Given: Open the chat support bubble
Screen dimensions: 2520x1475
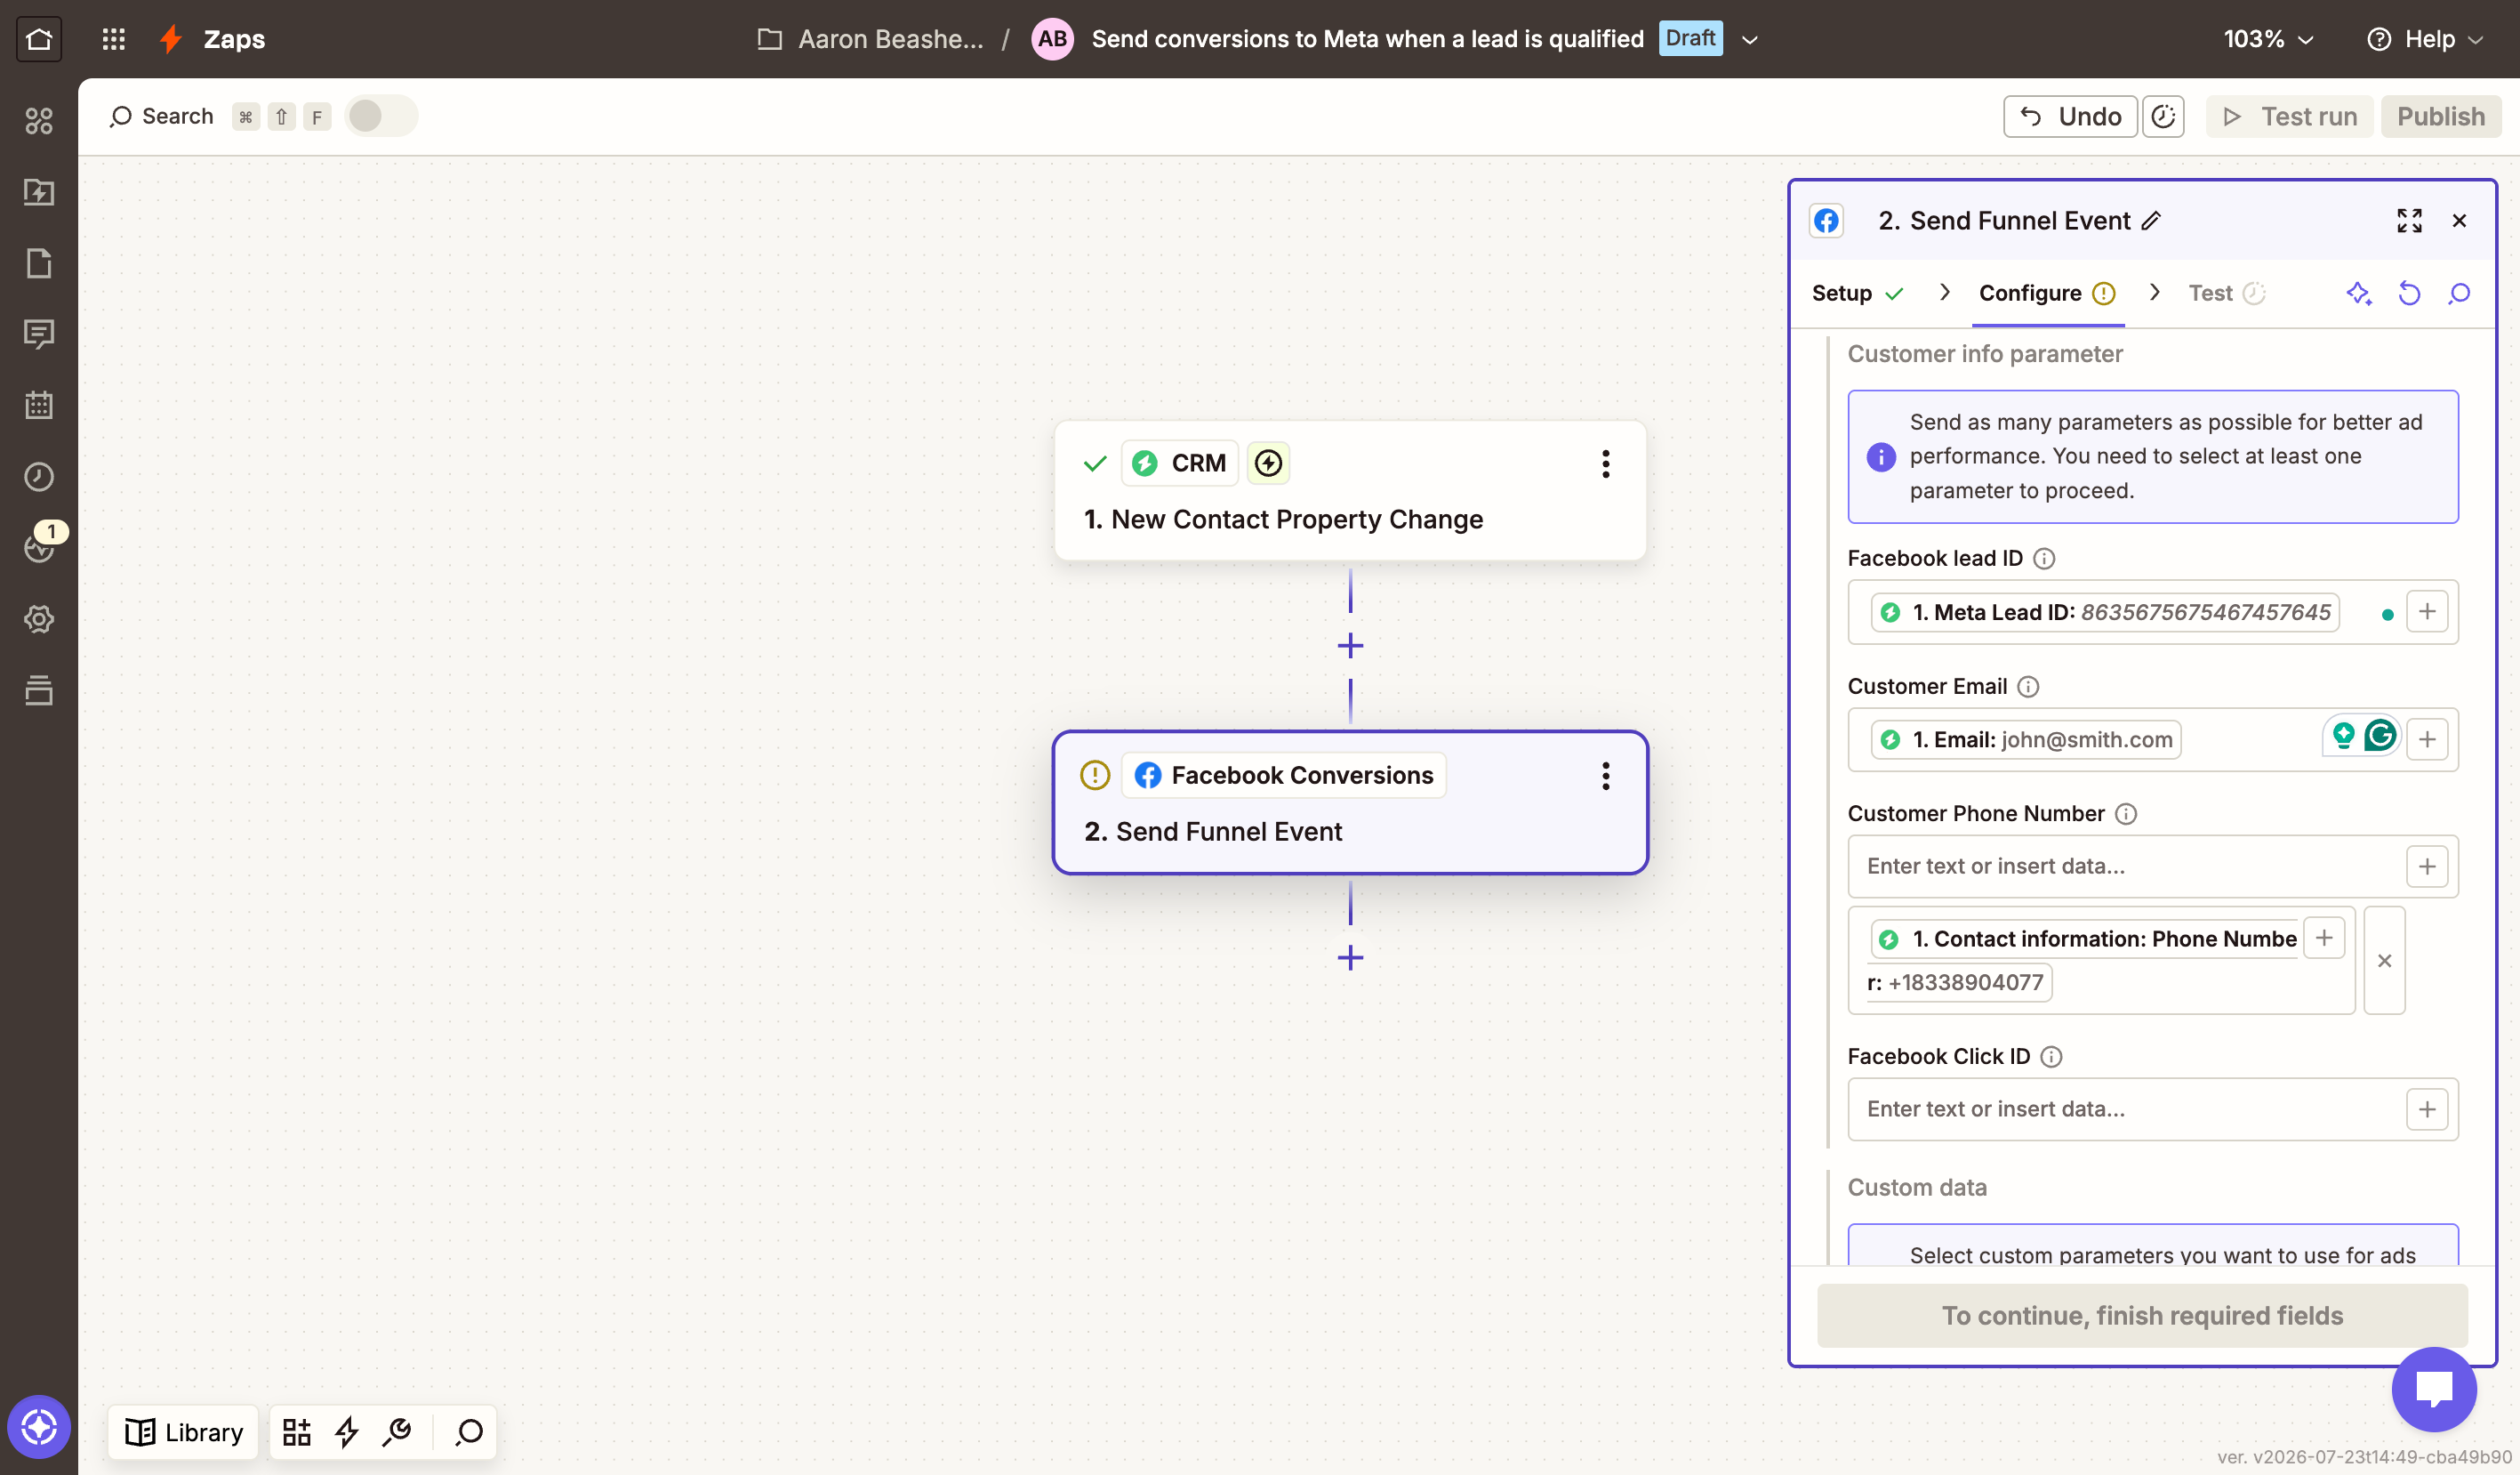Looking at the screenshot, I should (x=2434, y=1389).
